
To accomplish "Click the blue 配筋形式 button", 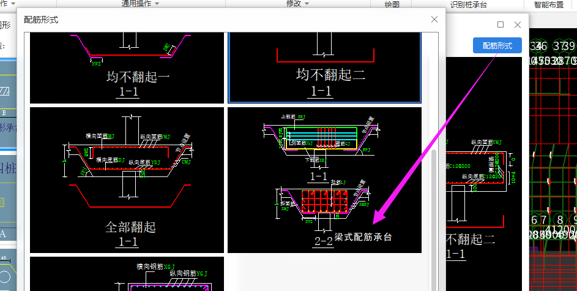I will click(x=497, y=46).
